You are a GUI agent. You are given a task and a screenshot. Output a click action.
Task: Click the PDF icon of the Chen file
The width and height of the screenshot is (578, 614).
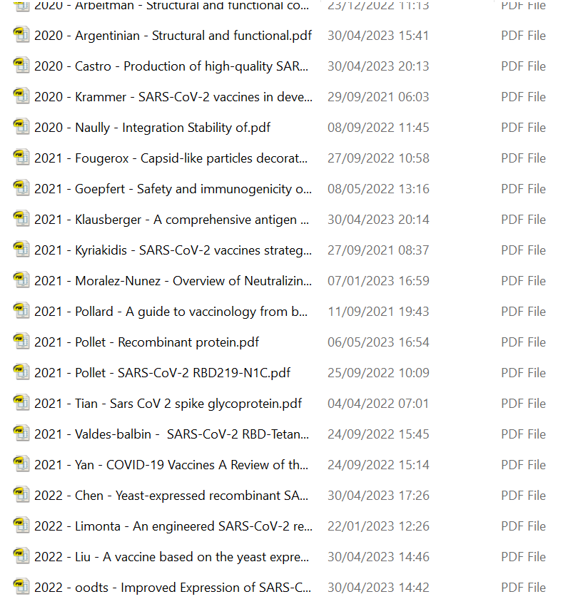point(21,495)
